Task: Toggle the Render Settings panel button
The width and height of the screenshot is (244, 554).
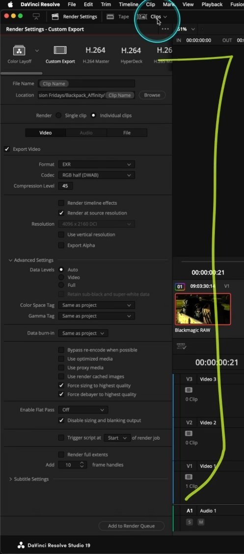Action: tap(74, 17)
